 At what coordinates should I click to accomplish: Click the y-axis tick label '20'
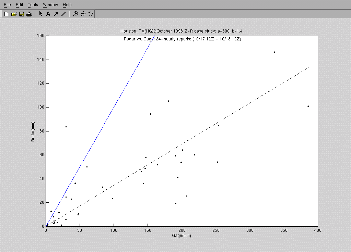(x=42, y=202)
